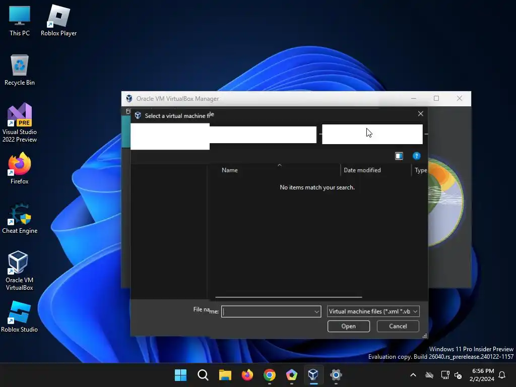
Task: Expand the File name combo box dropdown
Action: (x=316, y=311)
